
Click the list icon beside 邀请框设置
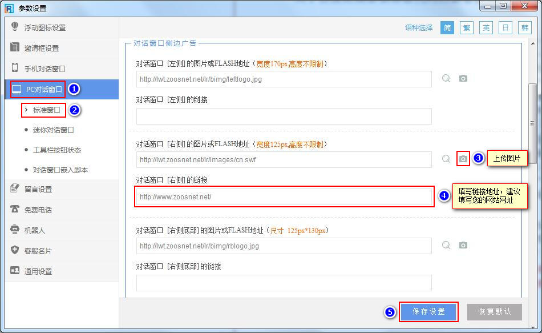[15, 47]
